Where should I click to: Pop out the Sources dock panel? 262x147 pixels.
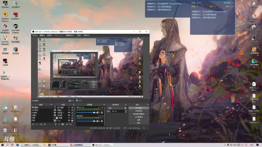coord(73,105)
